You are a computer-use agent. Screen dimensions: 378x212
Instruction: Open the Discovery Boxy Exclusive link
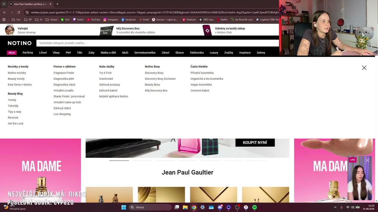click(160, 79)
